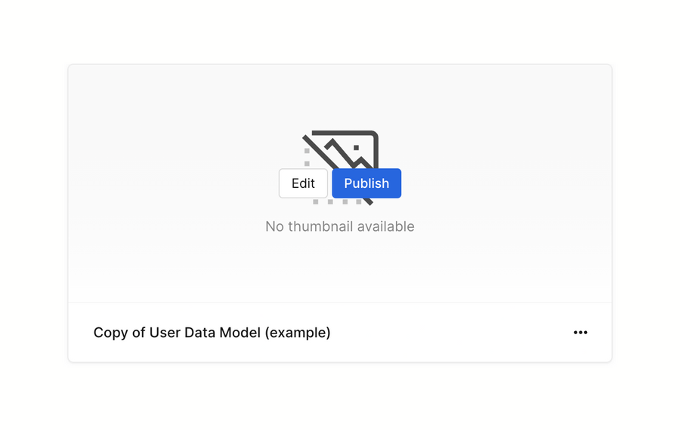Select the "No thumbnail available" text

[x=340, y=226]
